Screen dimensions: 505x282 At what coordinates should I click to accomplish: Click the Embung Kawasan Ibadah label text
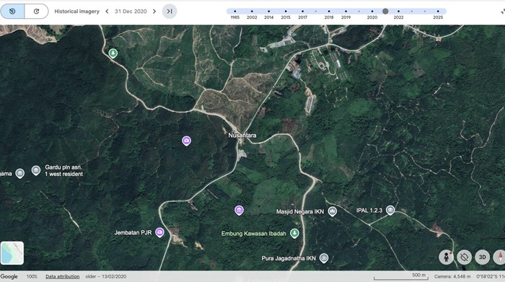coord(254,234)
